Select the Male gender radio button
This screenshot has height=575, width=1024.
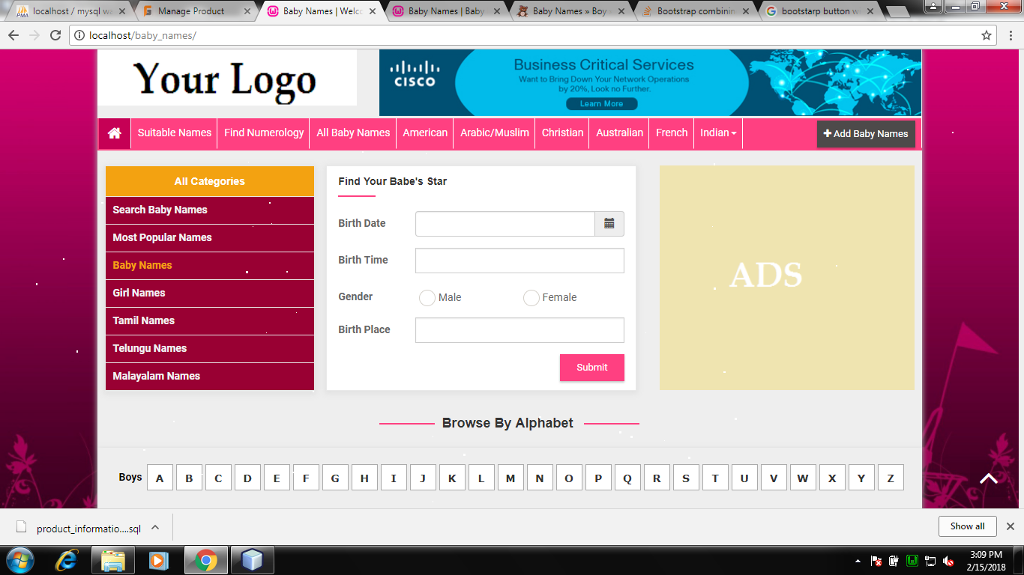427,298
